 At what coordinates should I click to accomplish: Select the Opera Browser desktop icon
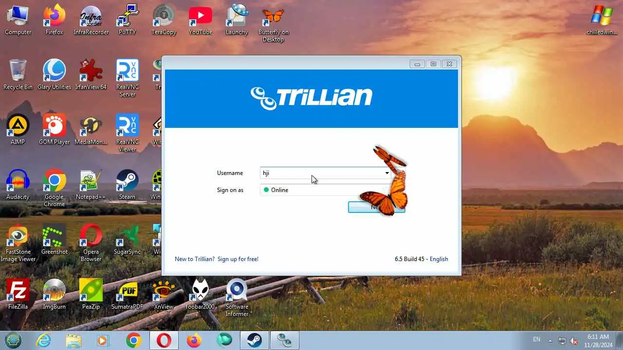[x=91, y=243]
